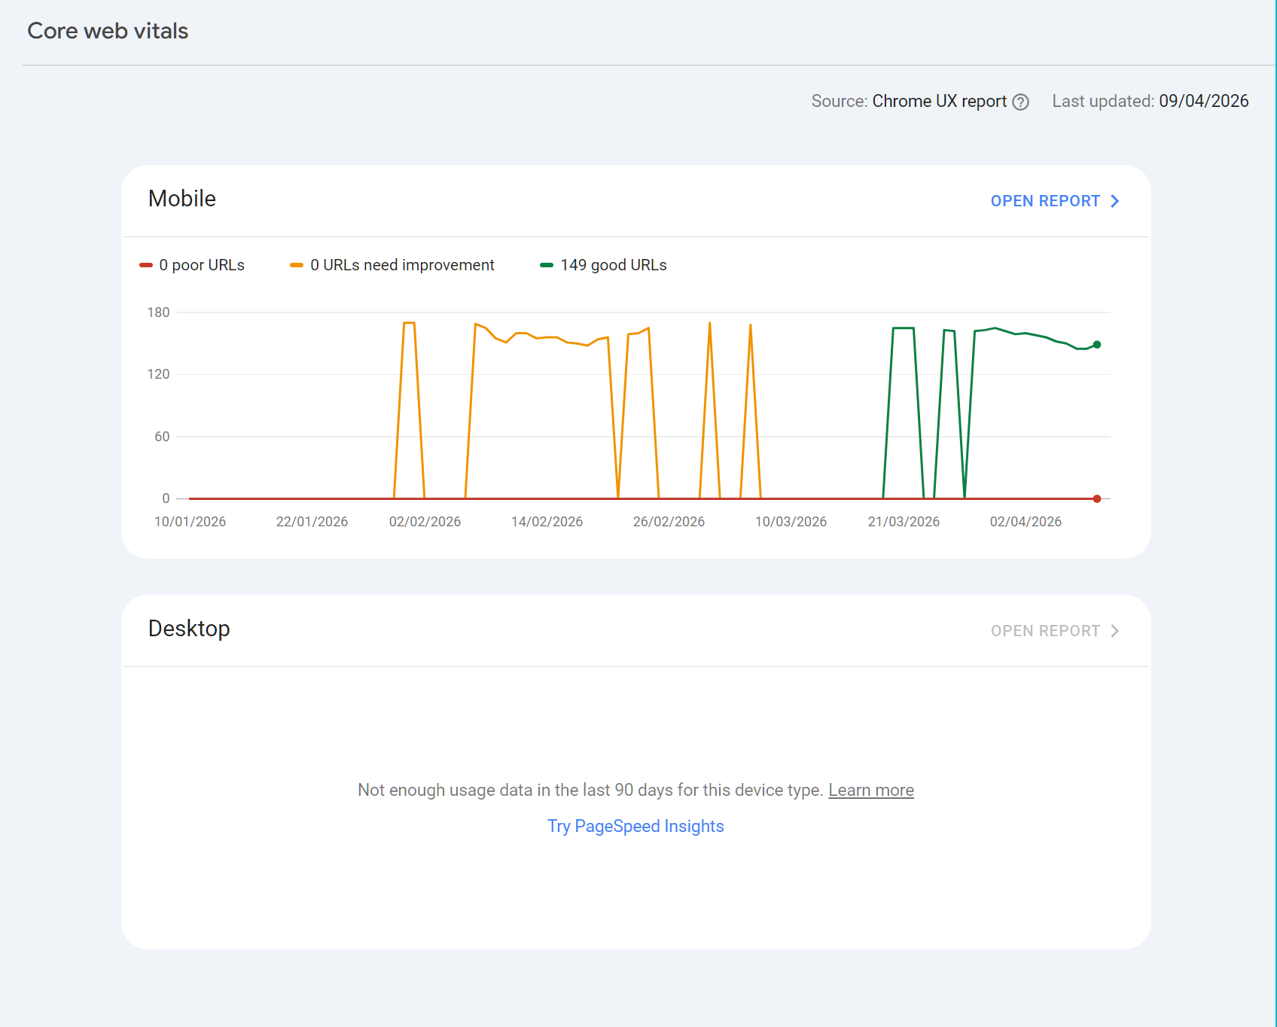
Task: Click the Chrome UX report source text
Action: point(939,101)
